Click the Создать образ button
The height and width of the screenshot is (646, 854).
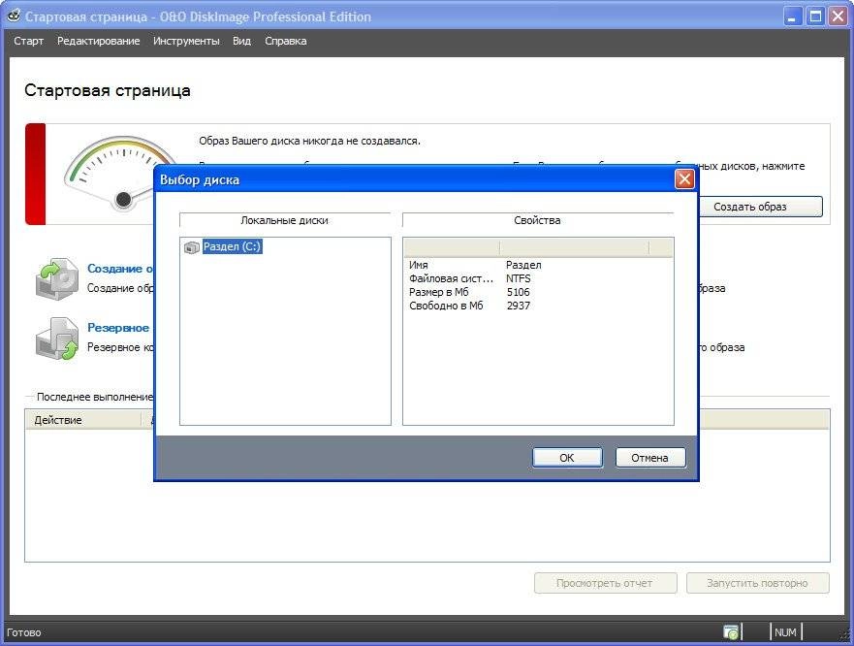pos(760,207)
